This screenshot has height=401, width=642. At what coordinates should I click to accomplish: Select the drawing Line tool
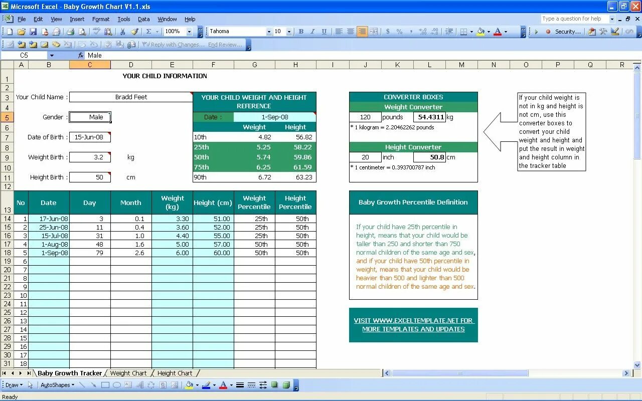82,385
